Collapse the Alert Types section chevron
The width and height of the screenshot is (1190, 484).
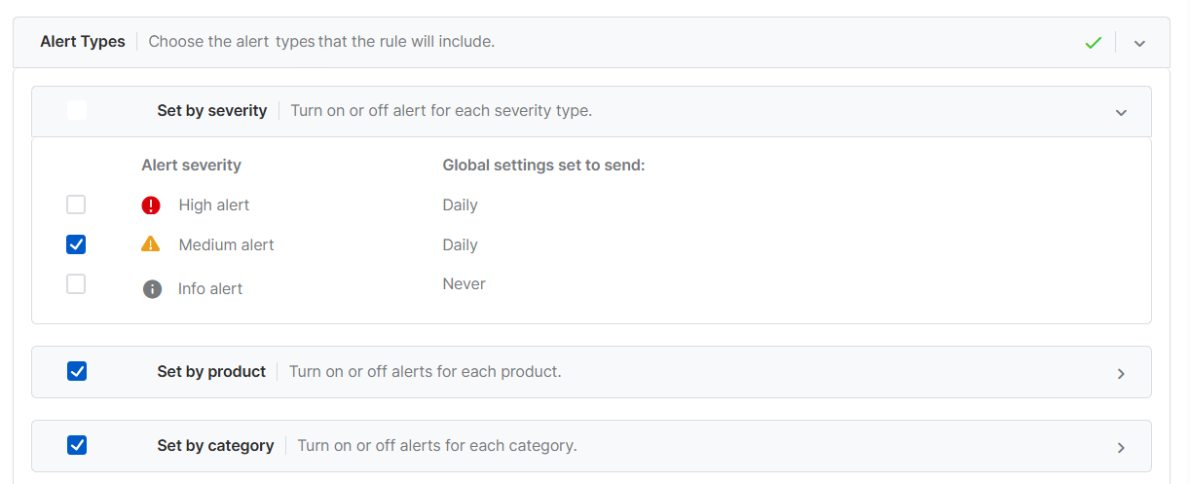[x=1139, y=43]
